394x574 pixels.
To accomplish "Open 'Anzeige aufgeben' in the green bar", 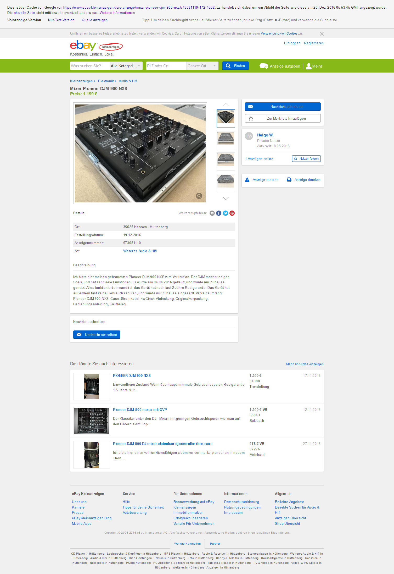I will pyautogui.click(x=280, y=66).
